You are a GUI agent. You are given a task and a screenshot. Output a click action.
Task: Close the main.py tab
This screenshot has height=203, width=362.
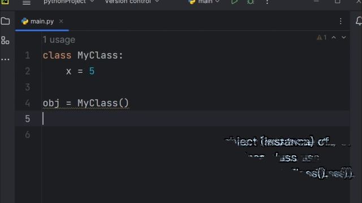[61, 21]
